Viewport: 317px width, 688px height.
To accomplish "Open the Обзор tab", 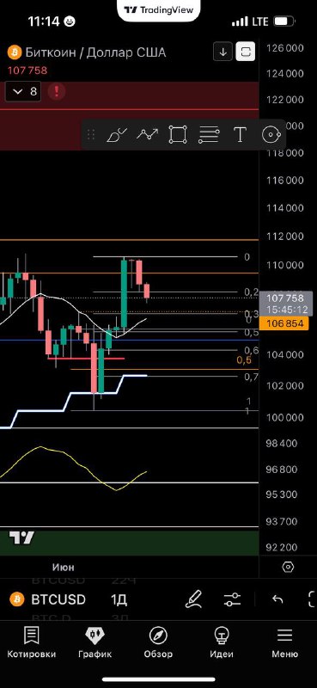I will [158, 642].
